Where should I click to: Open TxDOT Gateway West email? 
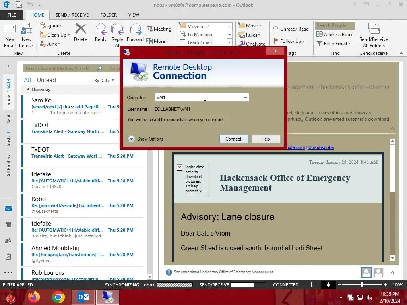point(83,156)
